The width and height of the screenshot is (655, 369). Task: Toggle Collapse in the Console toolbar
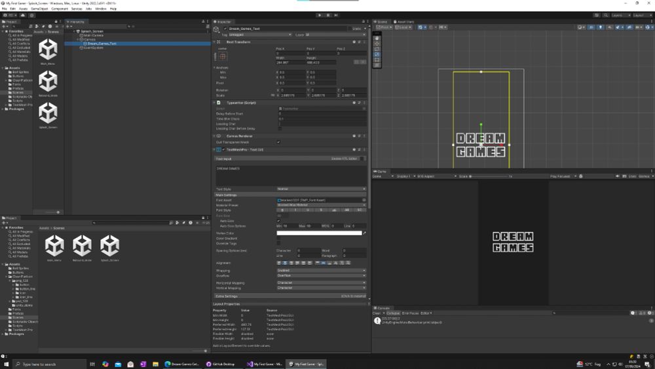coord(392,313)
